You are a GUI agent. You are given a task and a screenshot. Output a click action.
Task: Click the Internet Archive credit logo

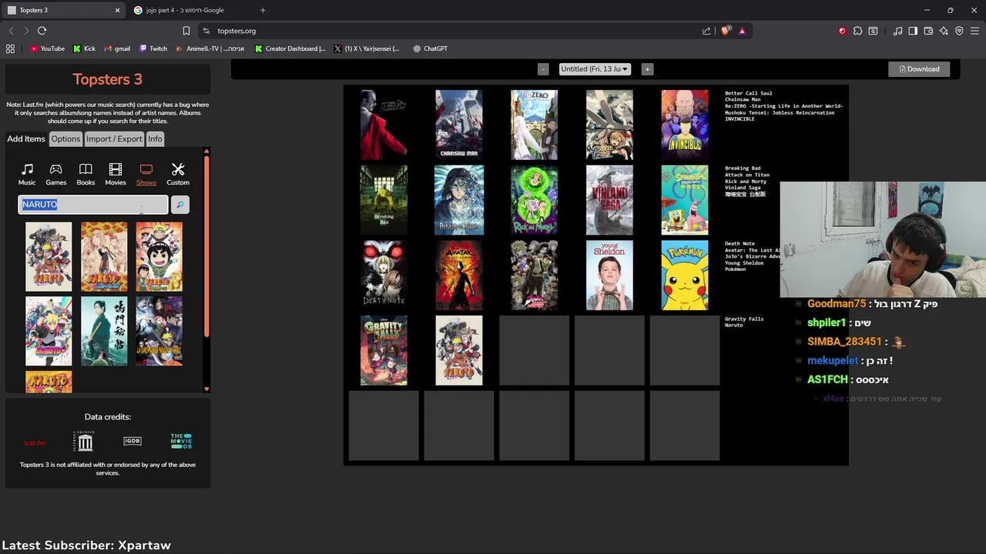point(85,441)
